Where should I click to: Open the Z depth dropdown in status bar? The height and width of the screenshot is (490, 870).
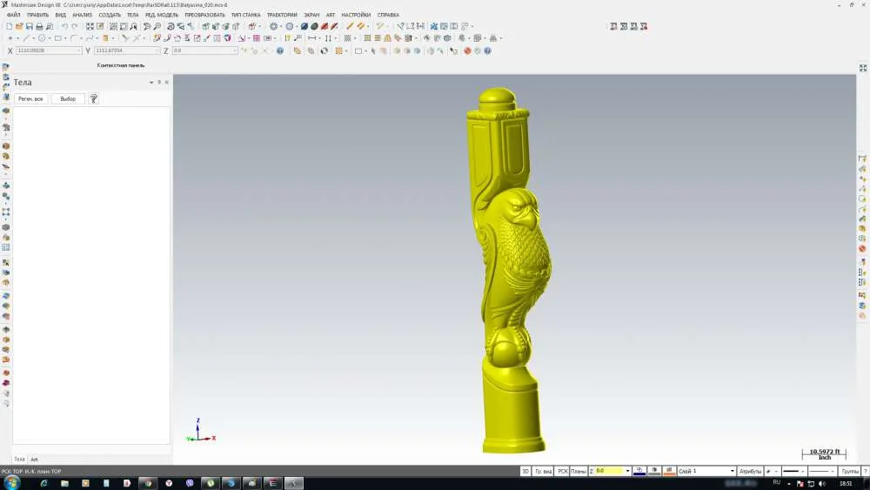point(627,471)
